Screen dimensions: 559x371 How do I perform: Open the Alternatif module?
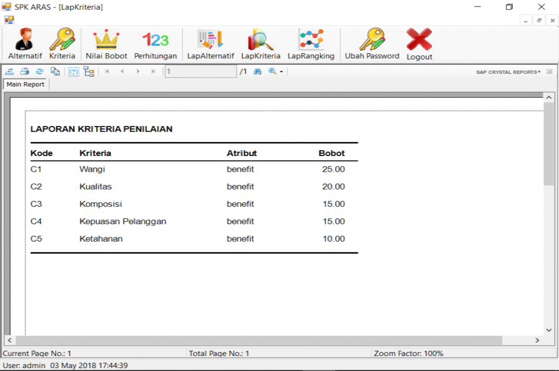click(x=25, y=44)
